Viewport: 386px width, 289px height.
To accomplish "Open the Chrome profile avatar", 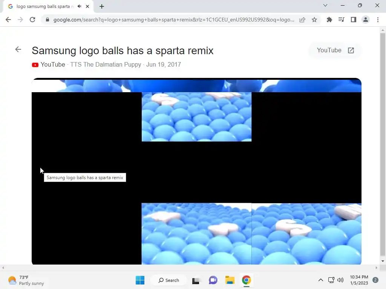I will [x=366, y=20].
